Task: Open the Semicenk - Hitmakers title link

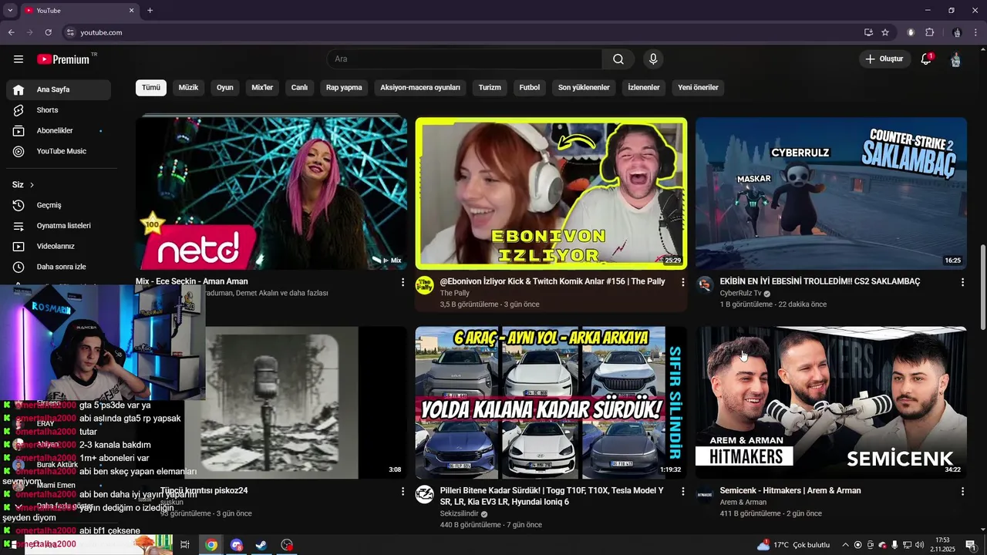Action: coord(790,491)
